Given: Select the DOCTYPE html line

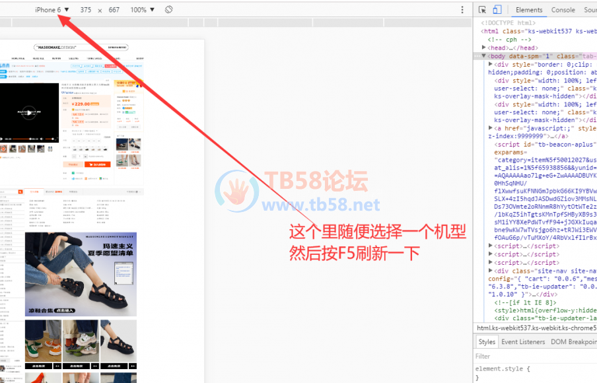Looking at the screenshot, I should tap(508, 23).
